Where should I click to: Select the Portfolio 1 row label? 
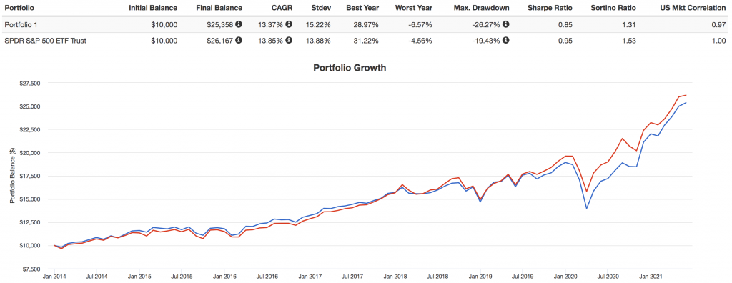click(x=19, y=24)
